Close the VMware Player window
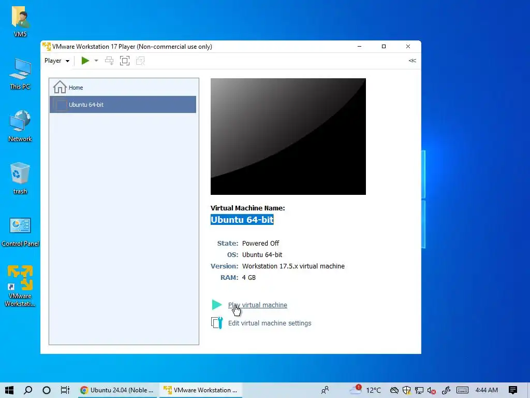Viewport: 530px width, 398px height. [x=408, y=46]
